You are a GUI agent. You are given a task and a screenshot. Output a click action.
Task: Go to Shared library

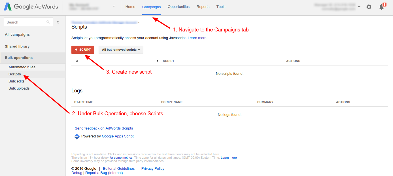coord(17,46)
